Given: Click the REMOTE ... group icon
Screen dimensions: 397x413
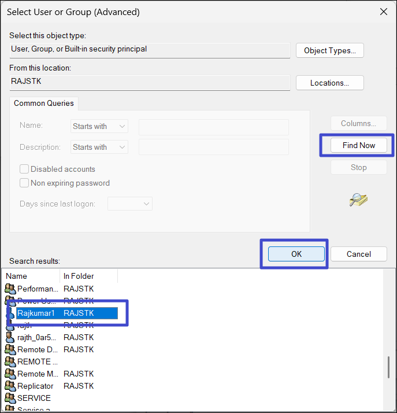Looking at the screenshot, I should [x=10, y=362].
